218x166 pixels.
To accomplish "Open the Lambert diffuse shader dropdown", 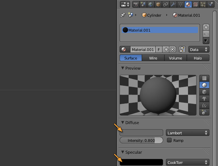I will (187, 133).
